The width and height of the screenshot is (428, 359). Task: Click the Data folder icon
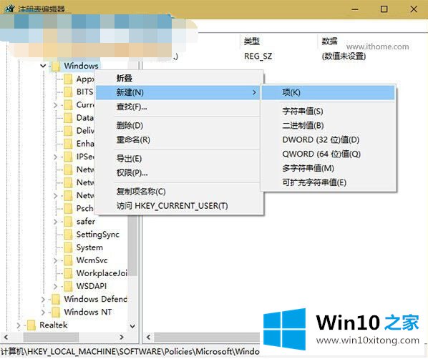point(68,118)
